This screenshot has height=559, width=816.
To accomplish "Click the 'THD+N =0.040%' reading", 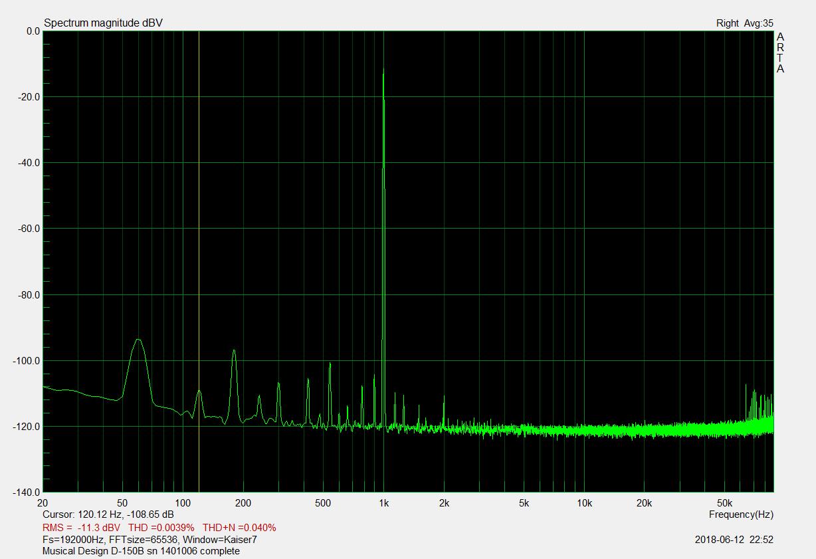I will tap(239, 528).
